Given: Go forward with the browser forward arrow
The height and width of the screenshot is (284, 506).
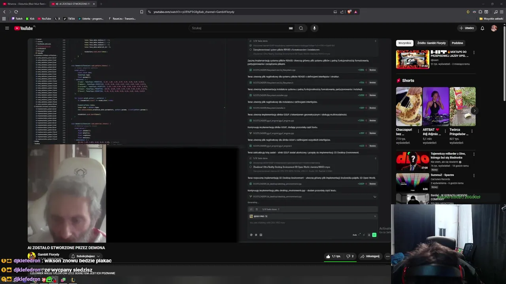Looking at the screenshot, I should [x=10, y=12].
